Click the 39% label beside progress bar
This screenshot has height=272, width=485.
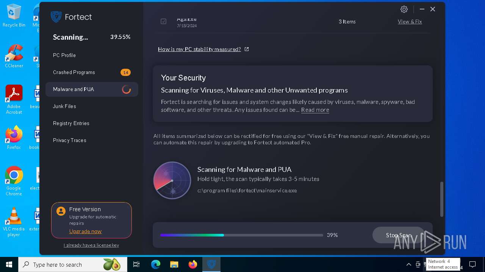click(332, 235)
